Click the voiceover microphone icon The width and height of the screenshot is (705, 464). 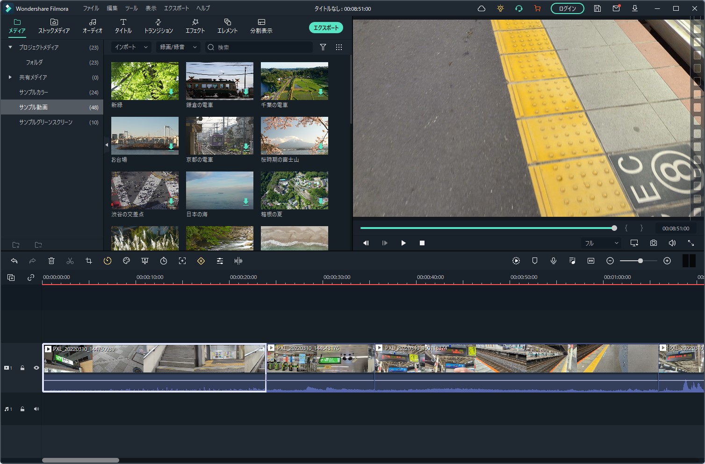(554, 261)
